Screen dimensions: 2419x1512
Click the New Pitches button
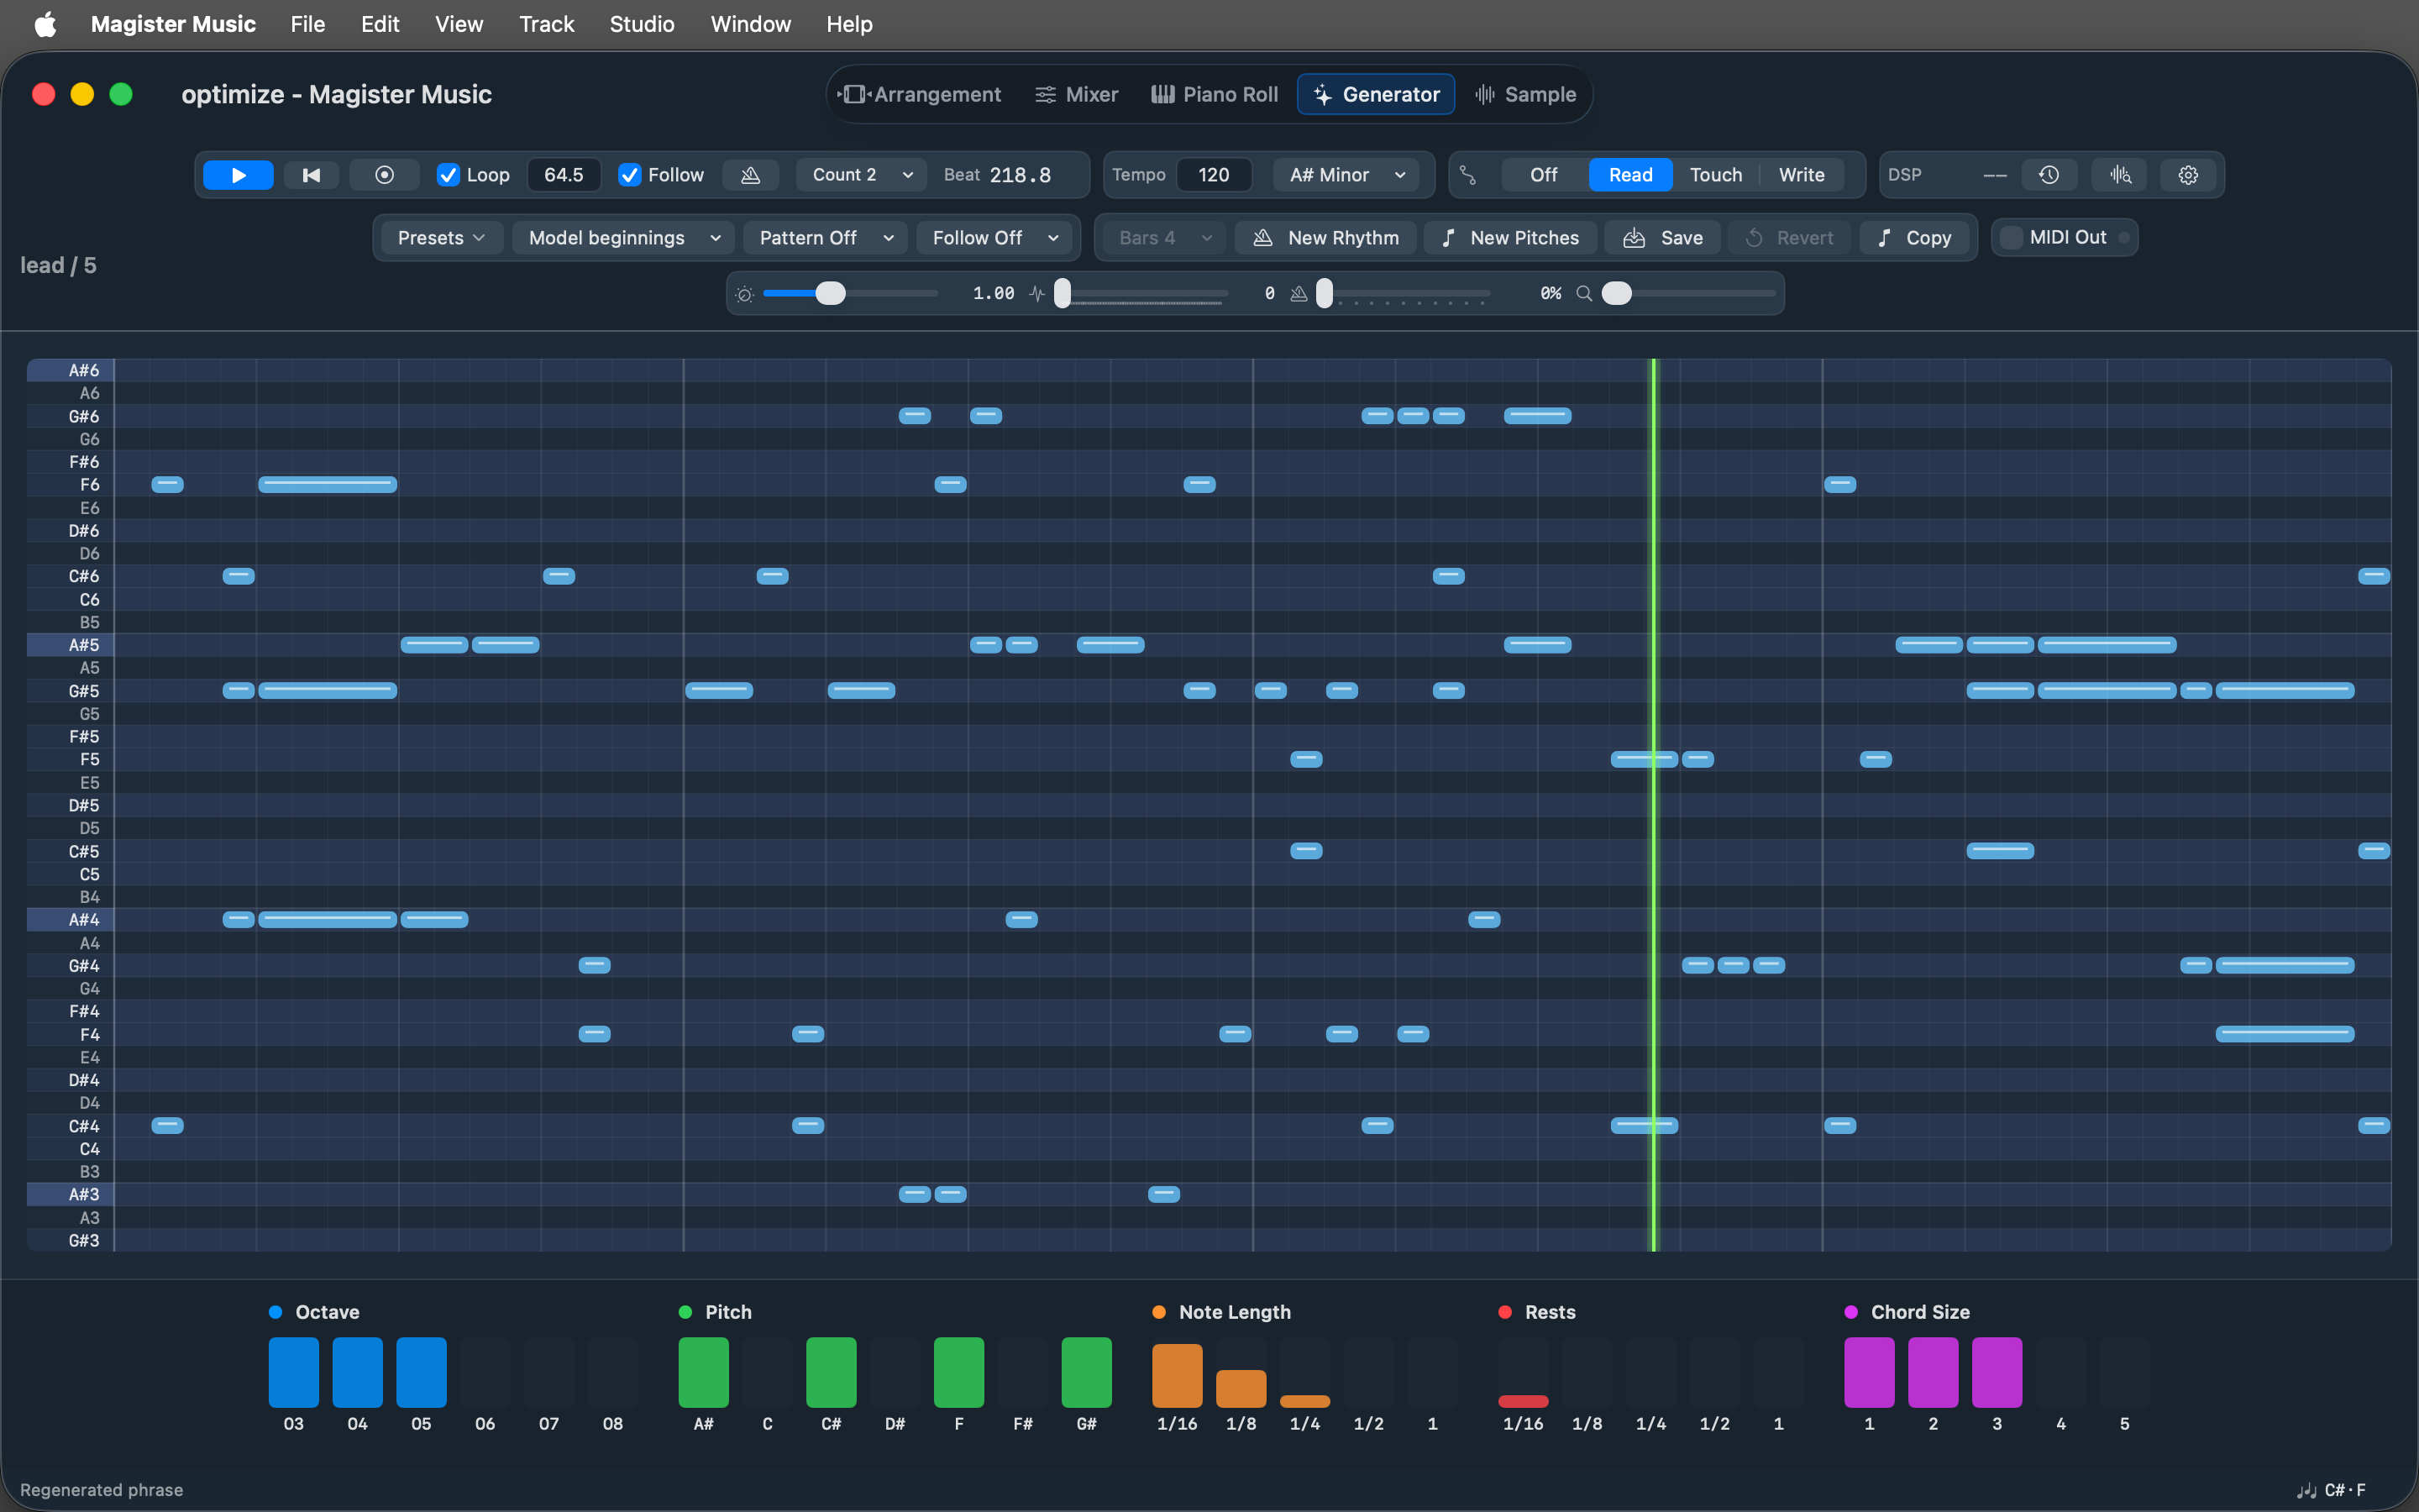[x=1509, y=238]
